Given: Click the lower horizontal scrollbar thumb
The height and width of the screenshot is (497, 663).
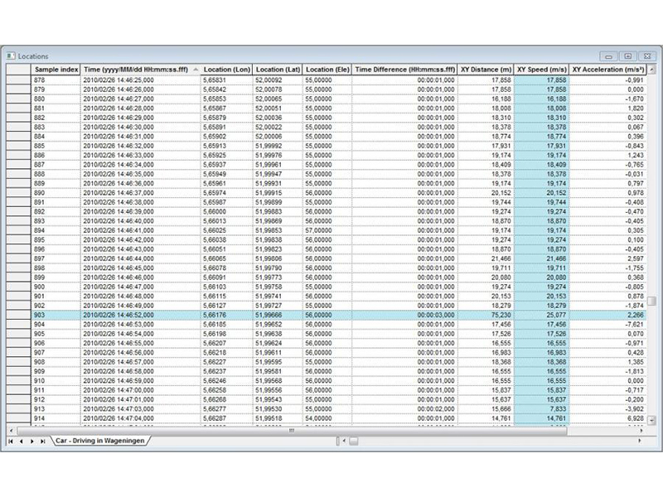Looking at the screenshot, I should click(352, 442).
